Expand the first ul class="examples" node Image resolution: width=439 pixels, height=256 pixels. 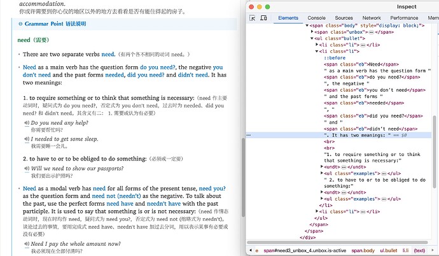point(322,173)
